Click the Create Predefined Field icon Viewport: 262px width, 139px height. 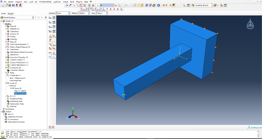point(50,27)
